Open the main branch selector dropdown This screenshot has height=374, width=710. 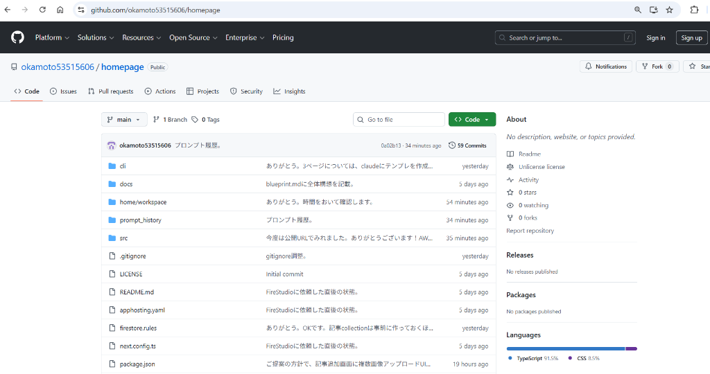pos(124,119)
